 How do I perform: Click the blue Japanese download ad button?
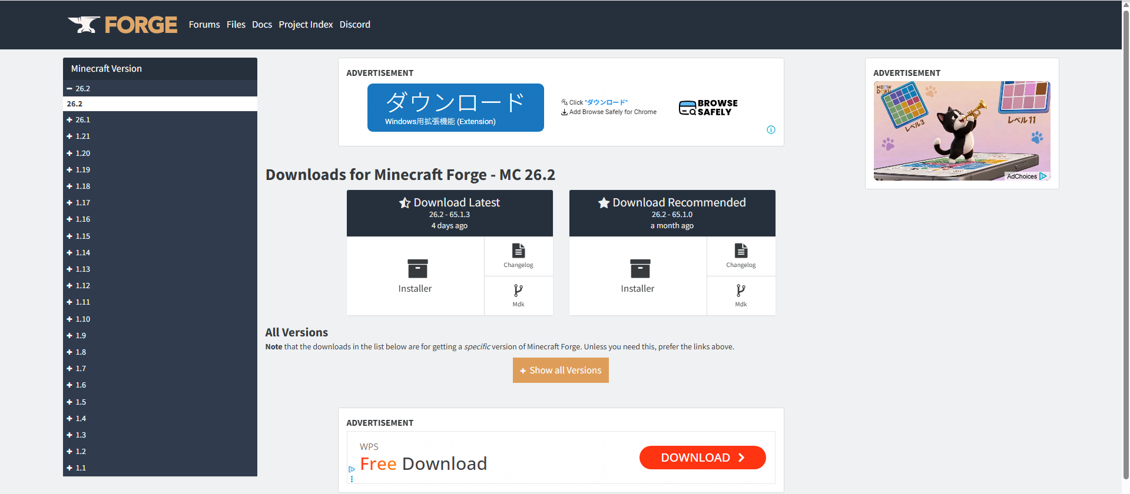click(x=456, y=108)
